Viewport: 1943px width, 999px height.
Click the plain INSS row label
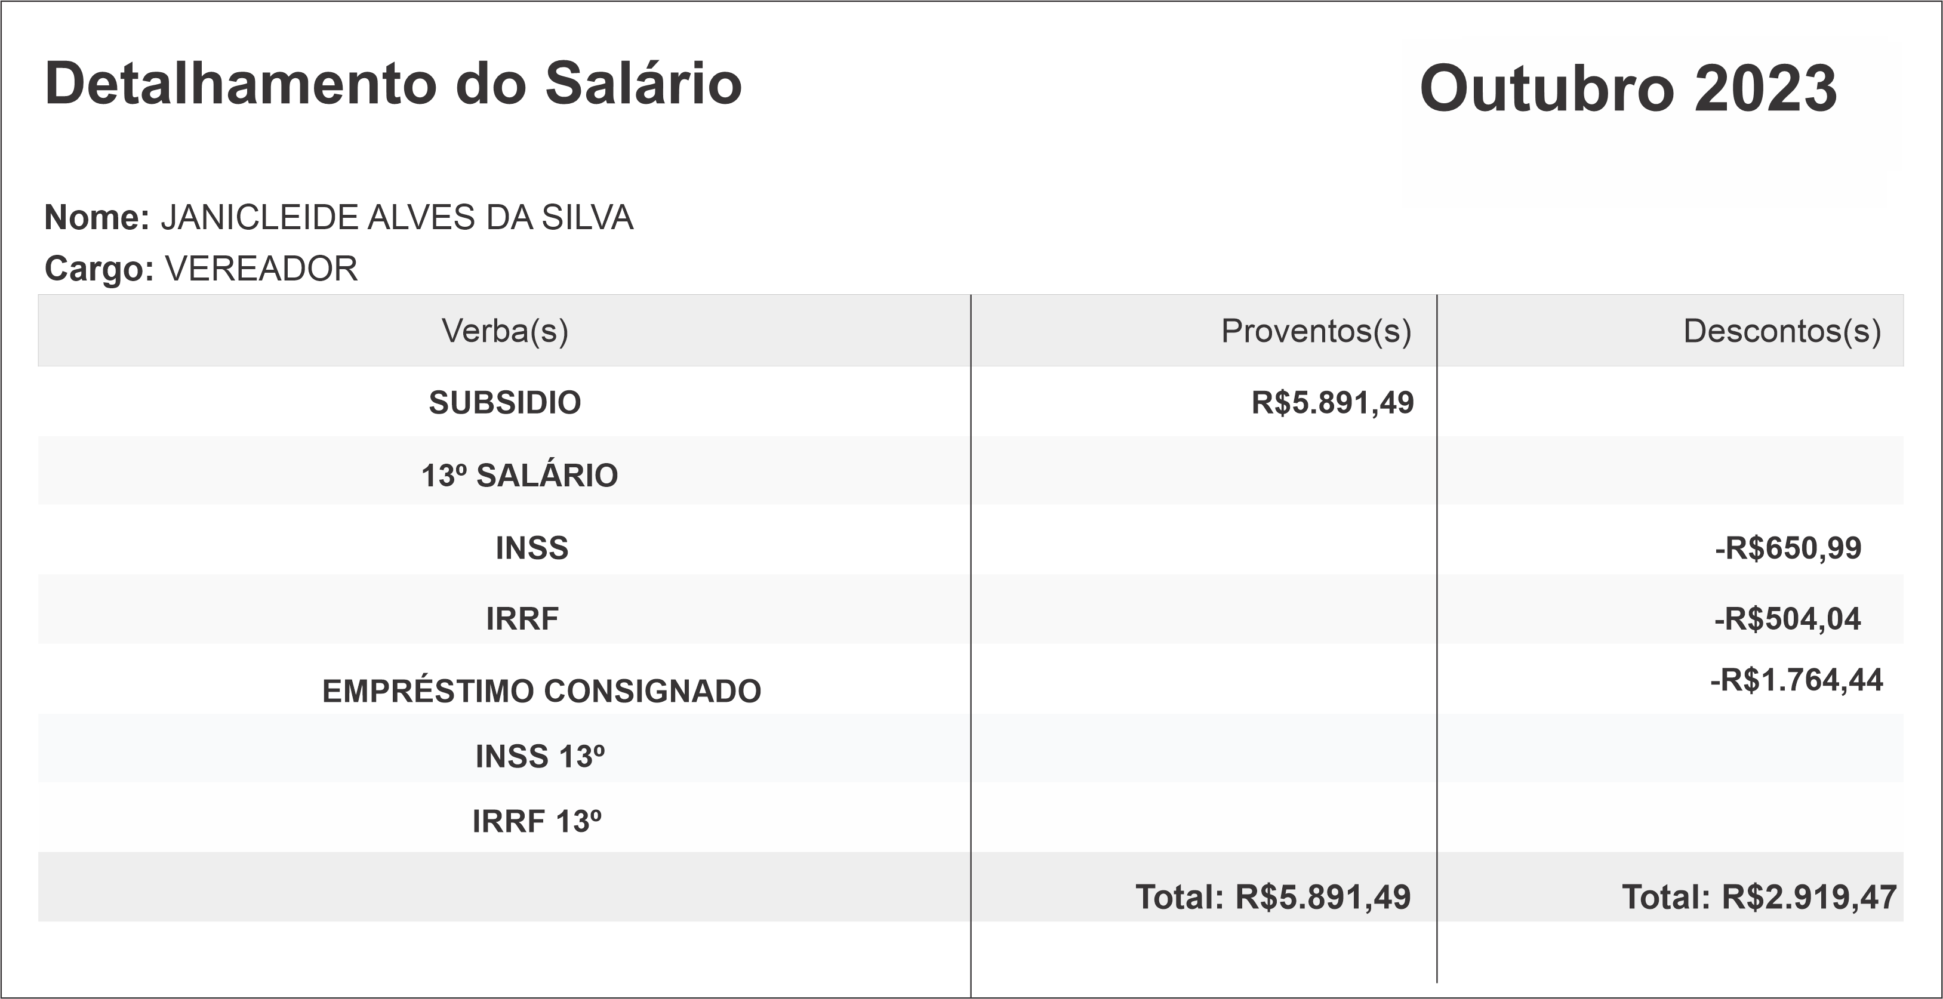tap(532, 548)
